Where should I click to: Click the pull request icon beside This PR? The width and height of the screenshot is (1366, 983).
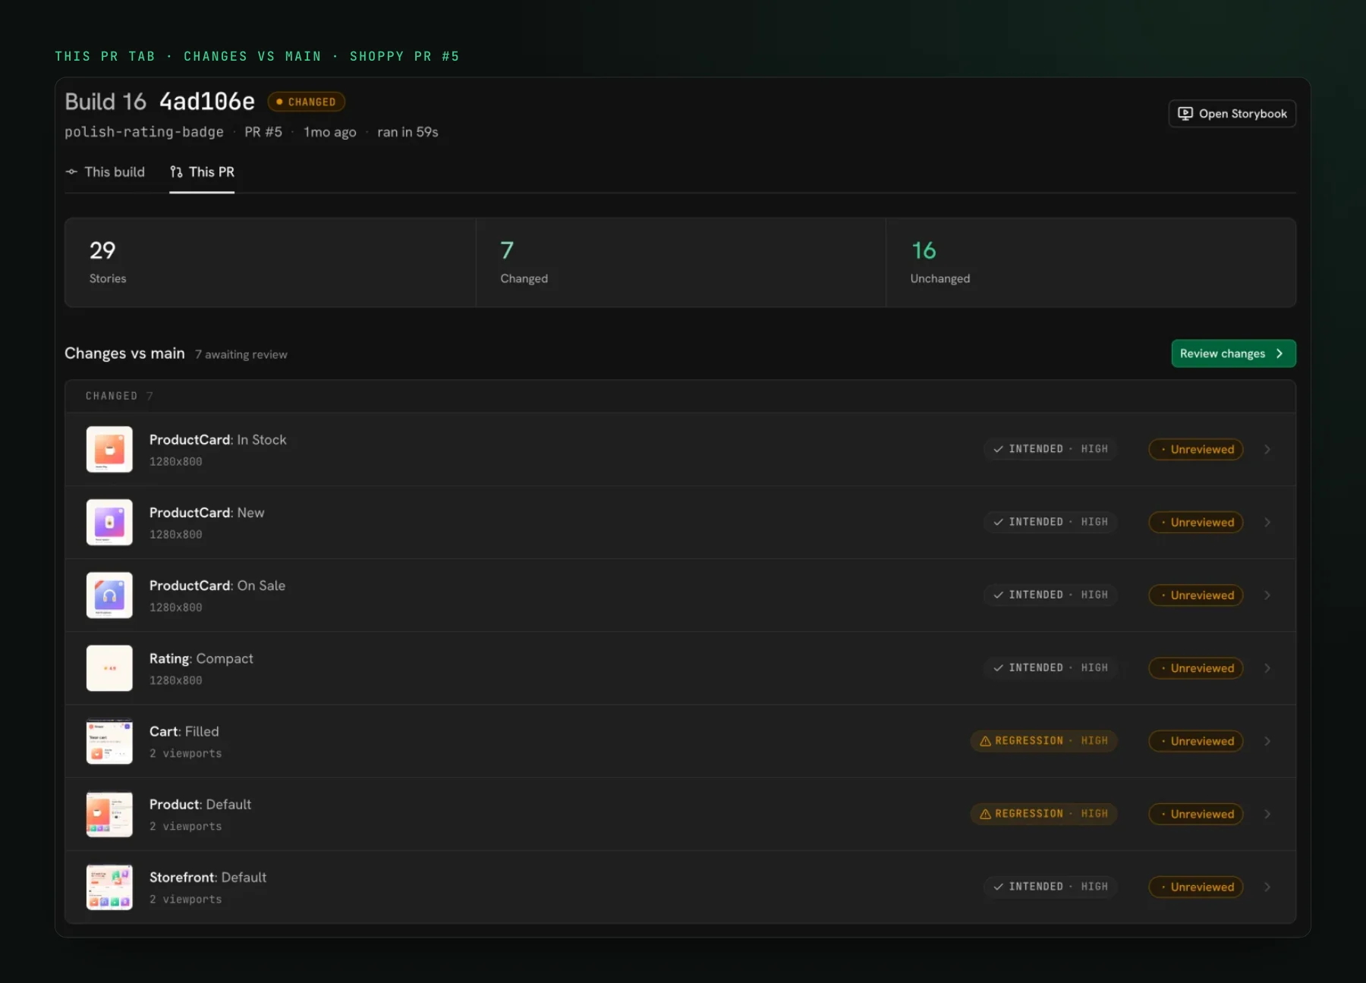click(176, 172)
